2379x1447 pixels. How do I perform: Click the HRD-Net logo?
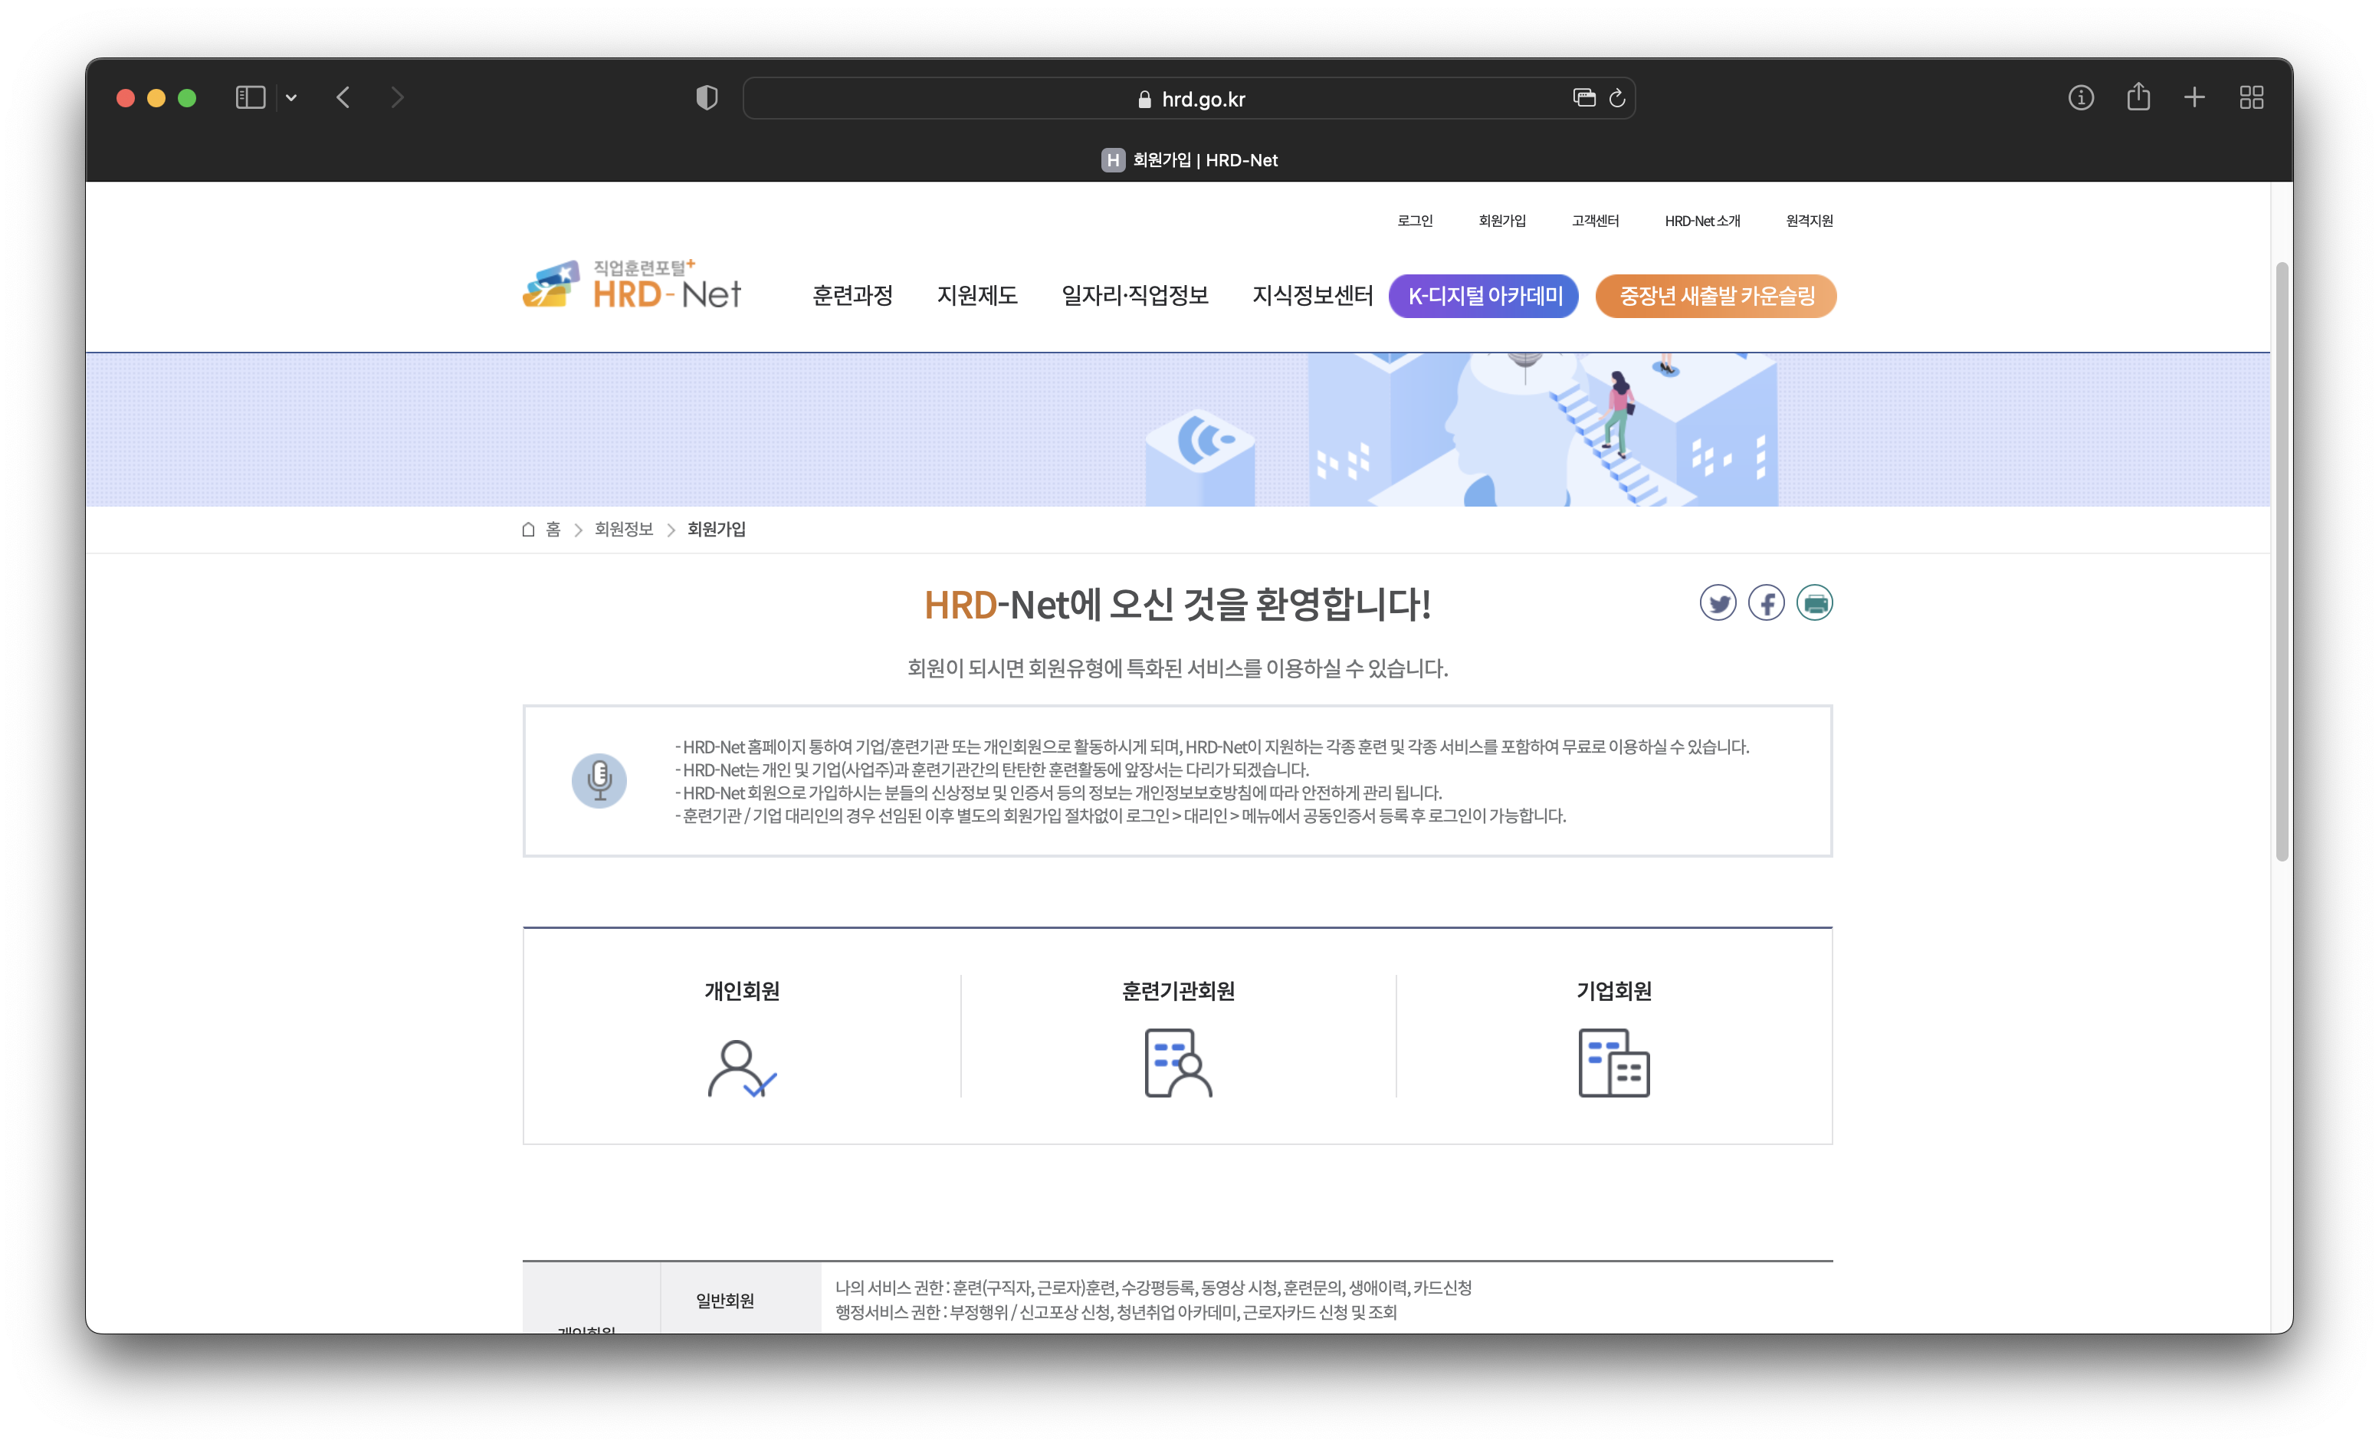click(x=632, y=285)
